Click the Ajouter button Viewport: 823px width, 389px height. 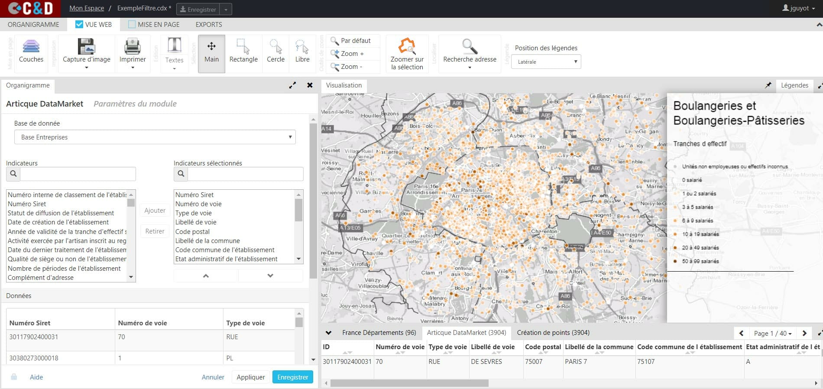(155, 211)
